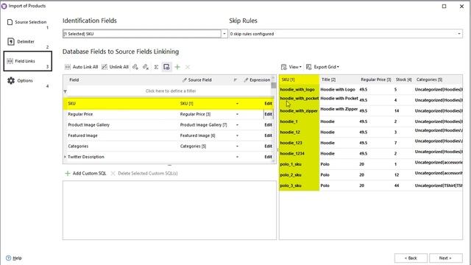Click Edit for Twitter Description expression

point(268,157)
